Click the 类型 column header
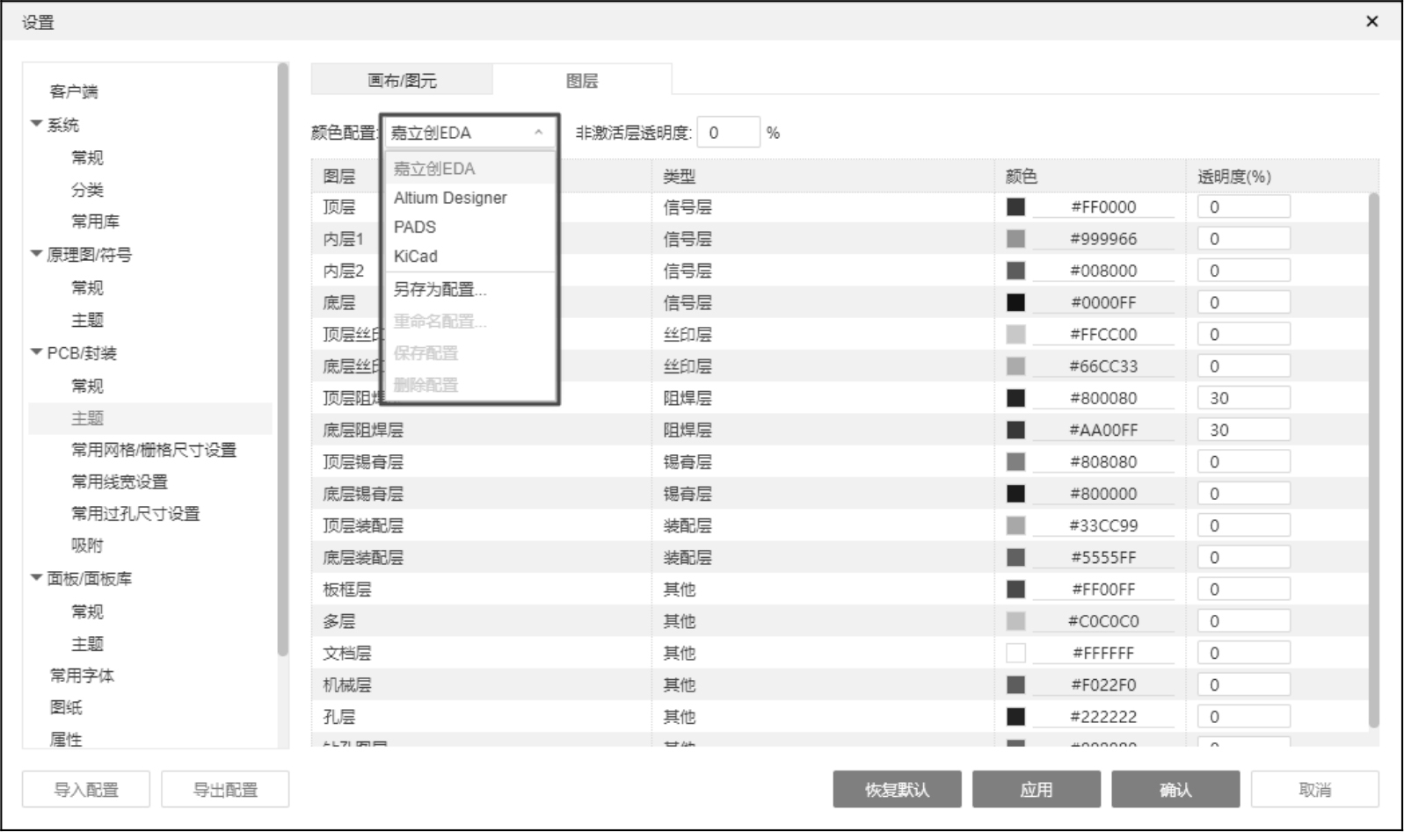1404x832 pixels. click(679, 177)
